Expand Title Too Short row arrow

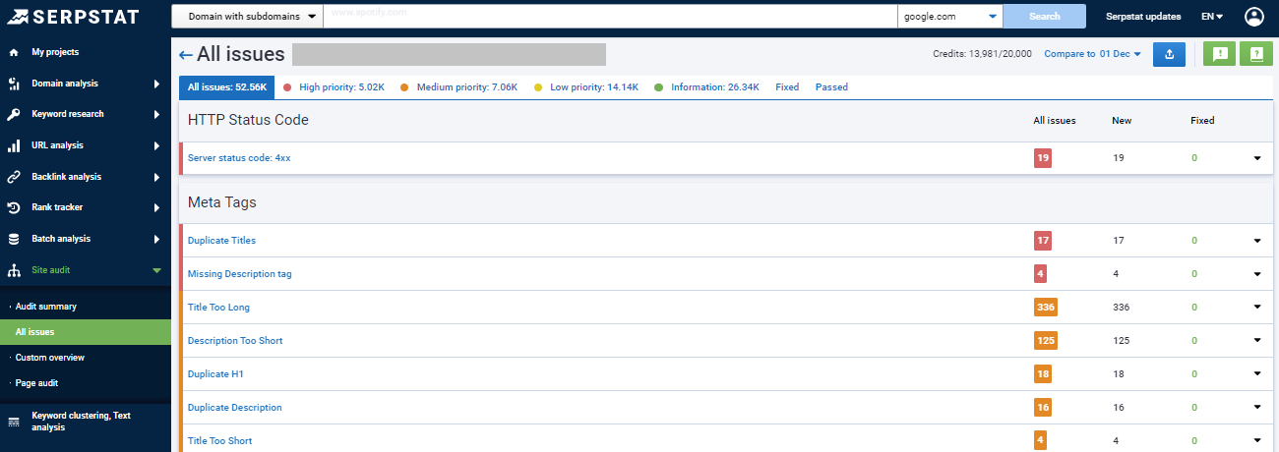(1256, 441)
